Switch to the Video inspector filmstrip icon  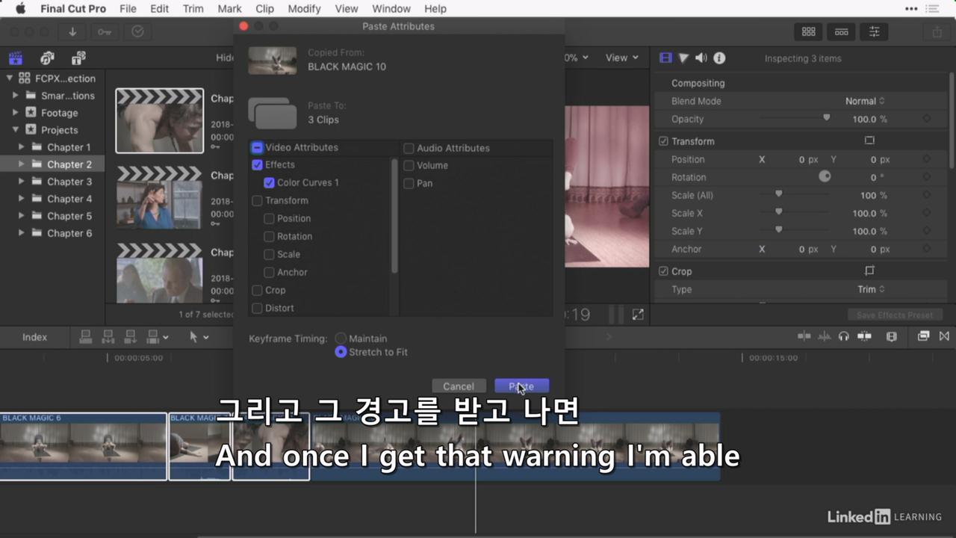pos(665,58)
